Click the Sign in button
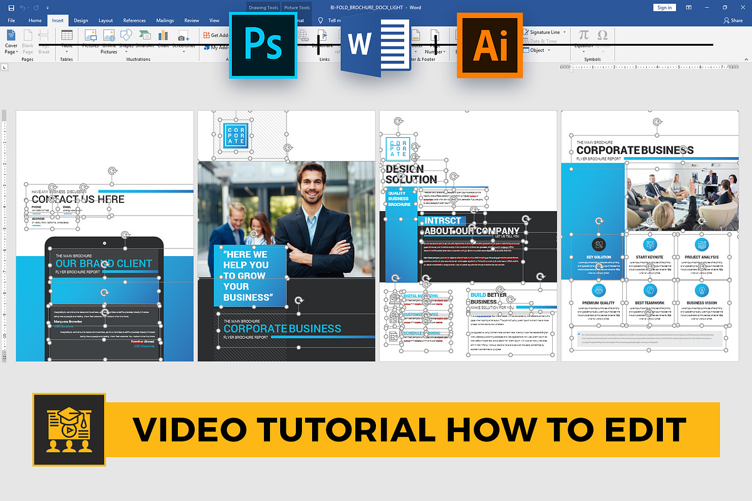The height and width of the screenshot is (501, 752). click(664, 8)
